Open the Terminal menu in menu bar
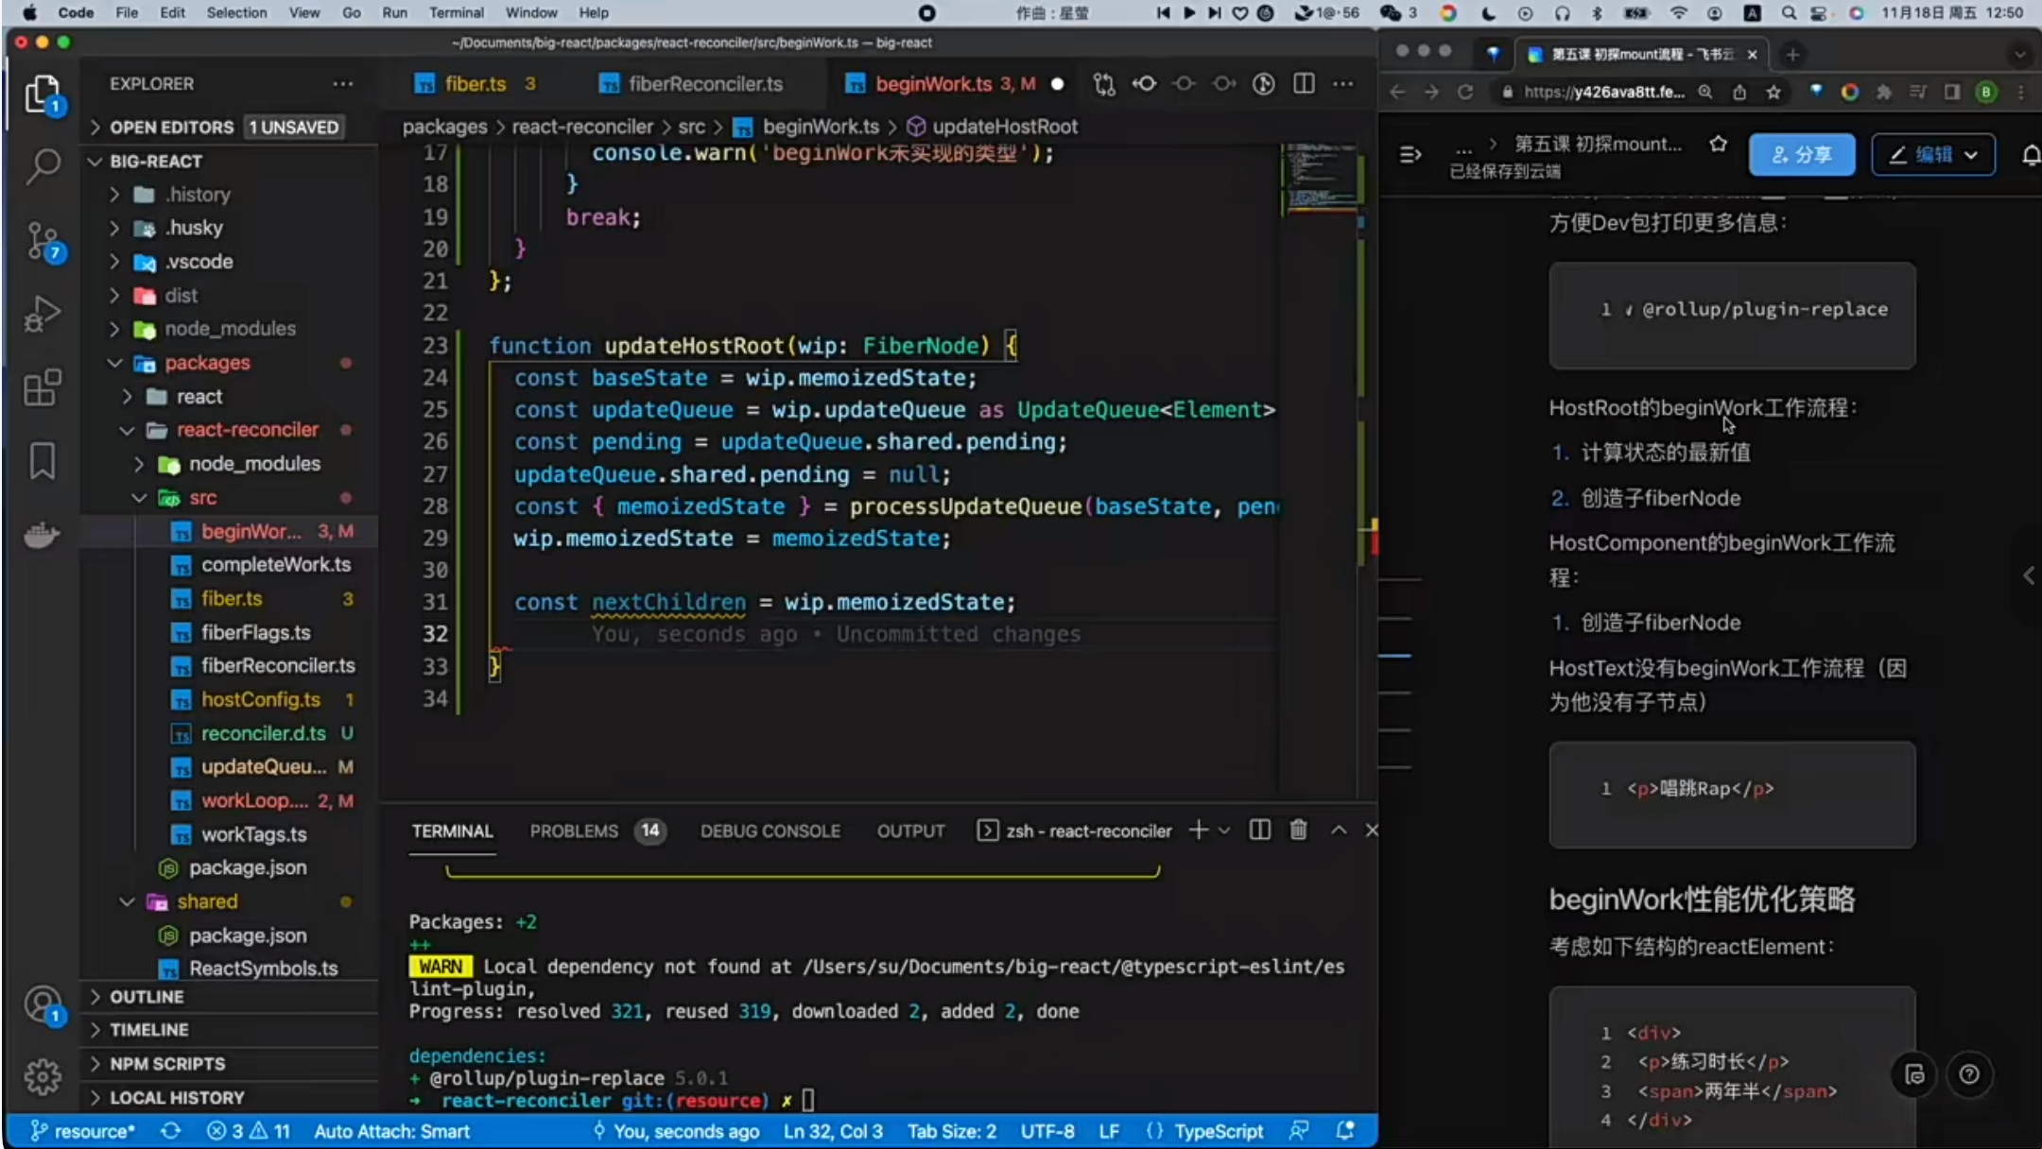Viewport: 2042px width, 1149px height. tap(456, 12)
